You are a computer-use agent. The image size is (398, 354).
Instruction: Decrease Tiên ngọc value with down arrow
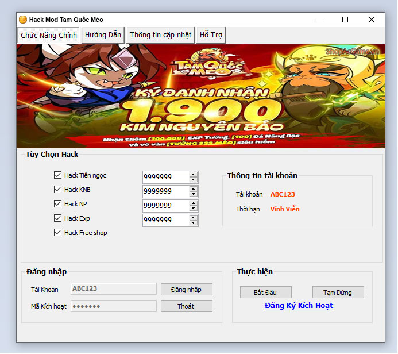(194, 179)
